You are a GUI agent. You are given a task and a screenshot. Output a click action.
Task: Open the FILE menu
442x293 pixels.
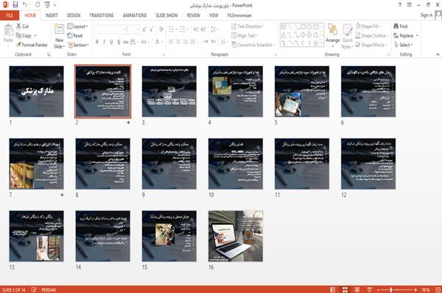click(10, 15)
